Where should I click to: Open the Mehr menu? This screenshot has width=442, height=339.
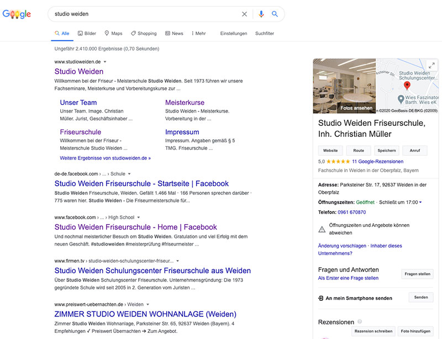[199, 33]
